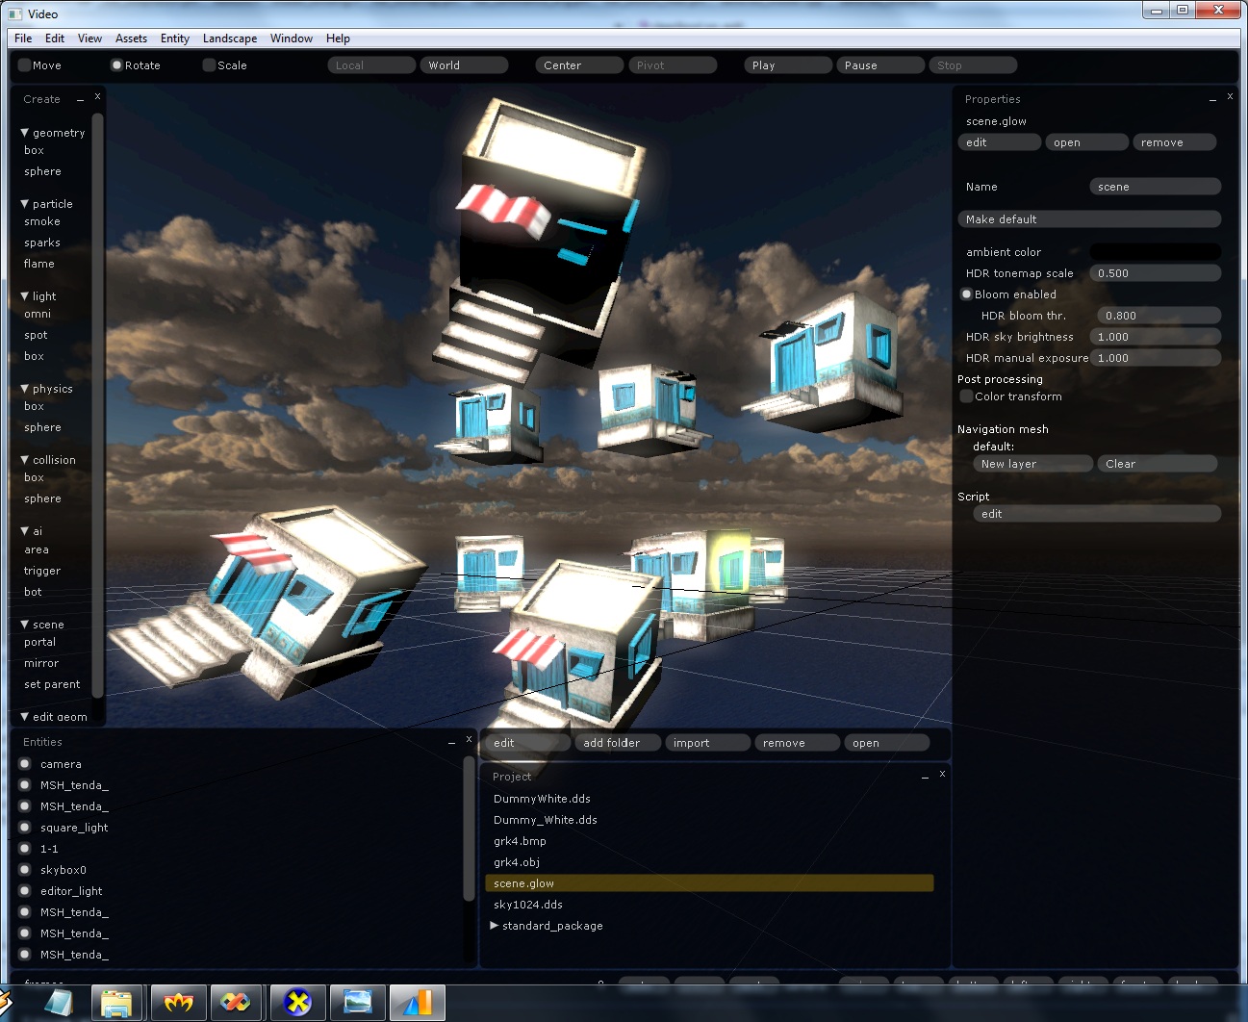Pick the ambient color swatch
Viewport: 1248px width, 1022px height.
tap(1155, 252)
